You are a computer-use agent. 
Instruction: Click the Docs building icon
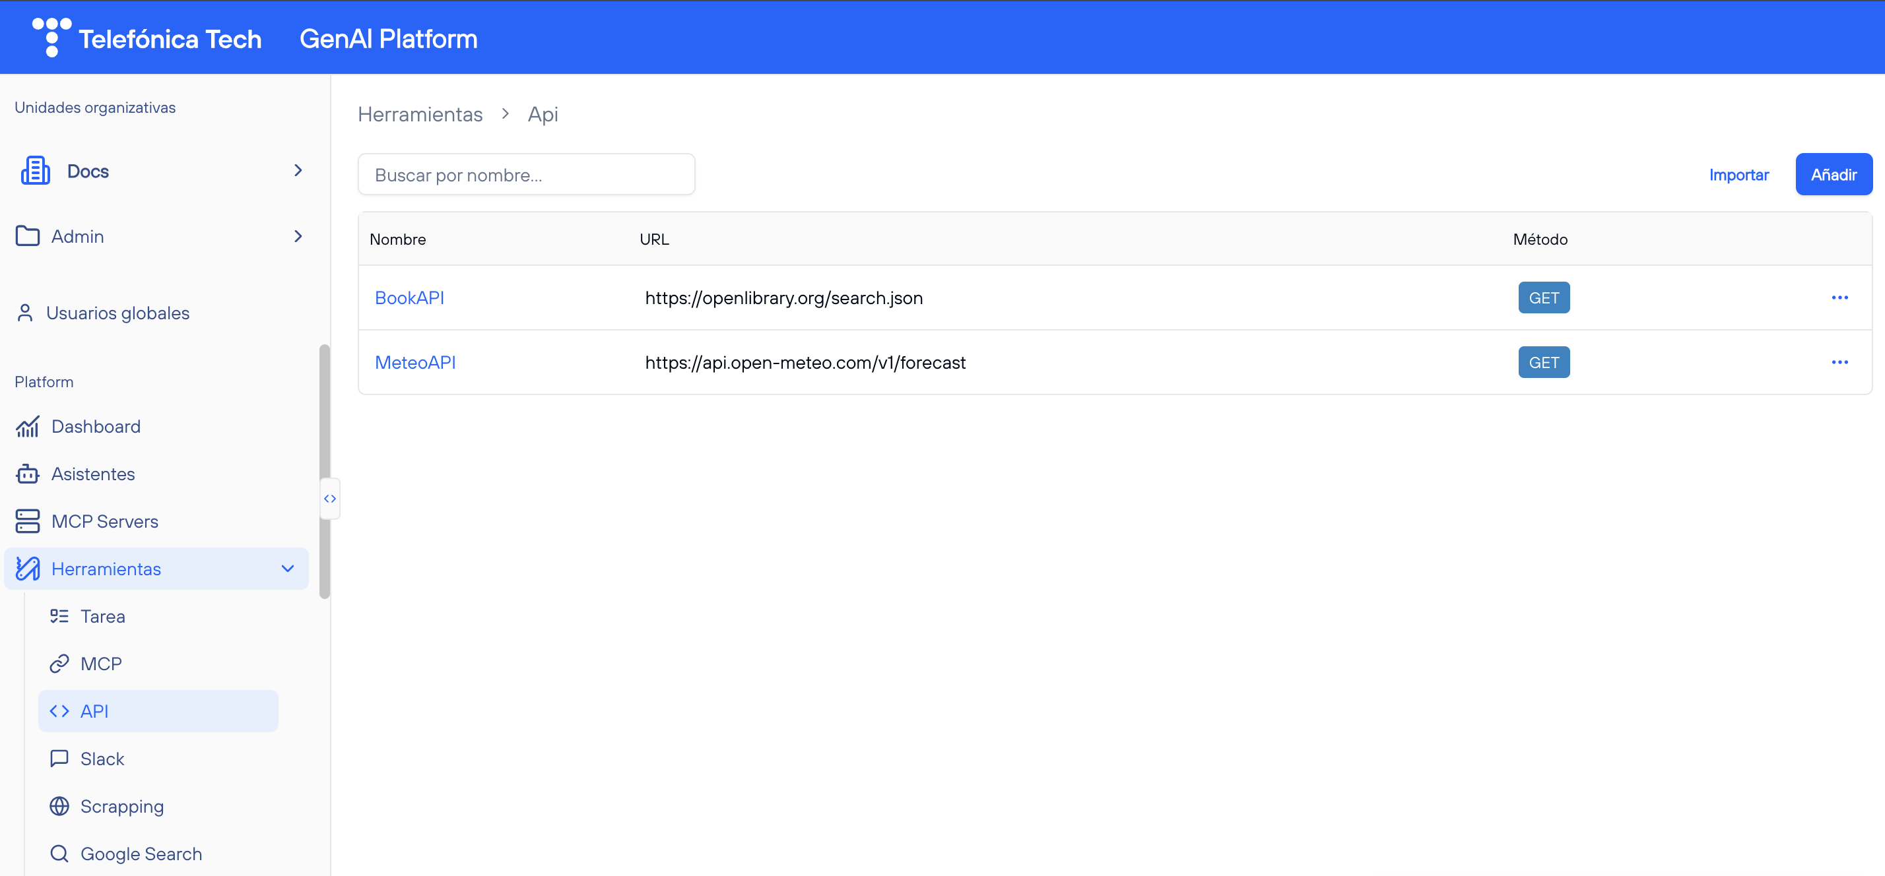(x=35, y=170)
